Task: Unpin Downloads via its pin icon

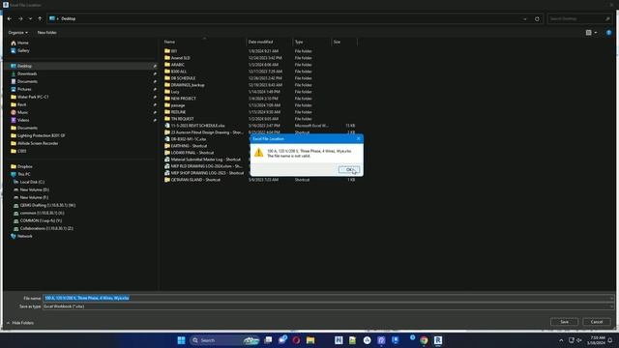Action: tap(155, 73)
